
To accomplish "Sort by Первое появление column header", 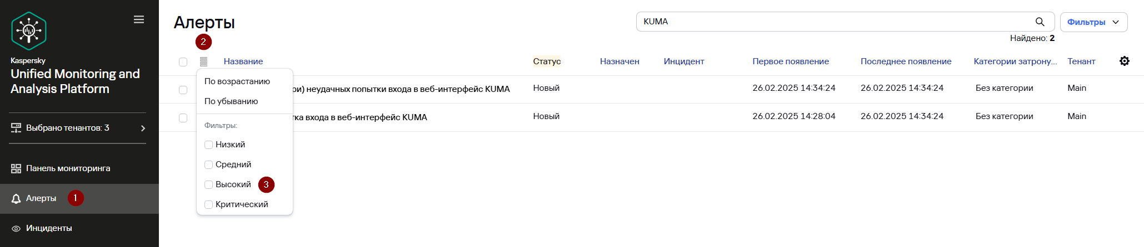I will 791,61.
